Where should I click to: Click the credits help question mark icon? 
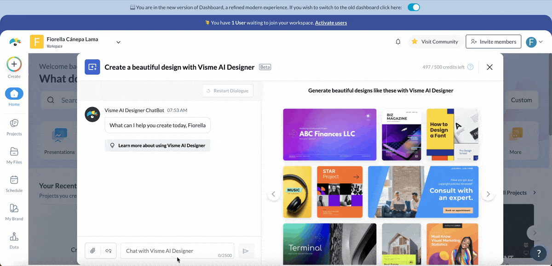(x=470, y=67)
